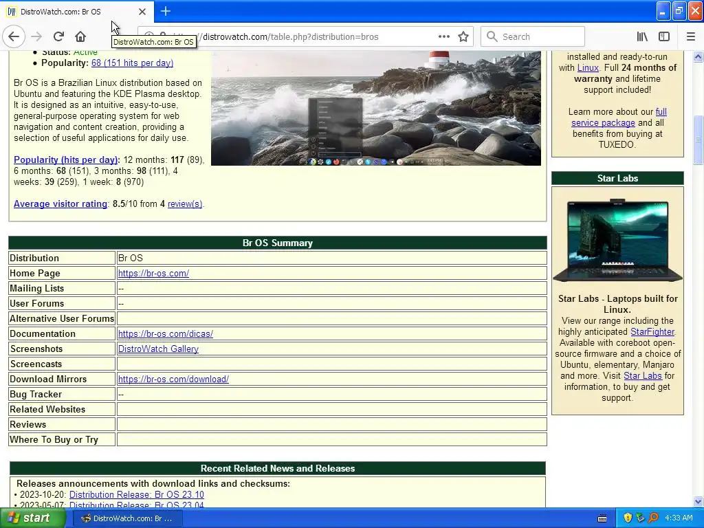The height and width of the screenshot is (528, 704).
Task: Click the Br OS desktop screenshot image
Action: (376, 108)
